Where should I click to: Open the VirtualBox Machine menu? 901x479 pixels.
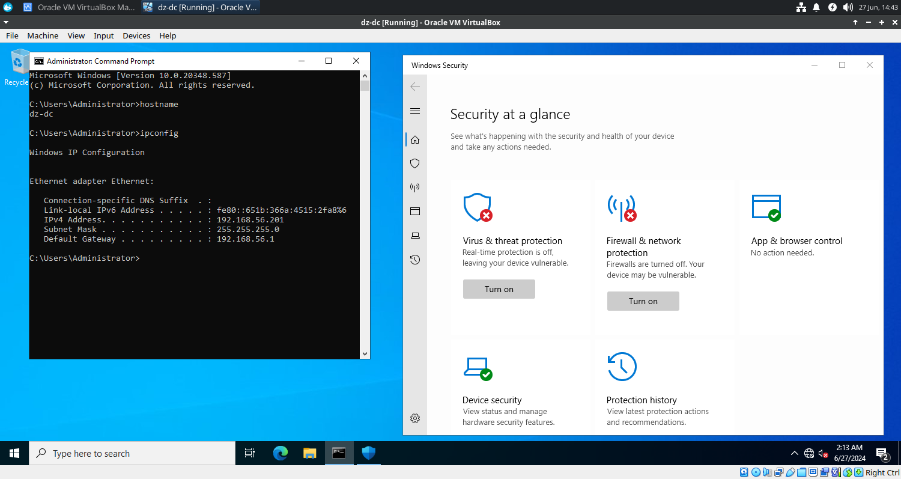(x=43, y=35)
